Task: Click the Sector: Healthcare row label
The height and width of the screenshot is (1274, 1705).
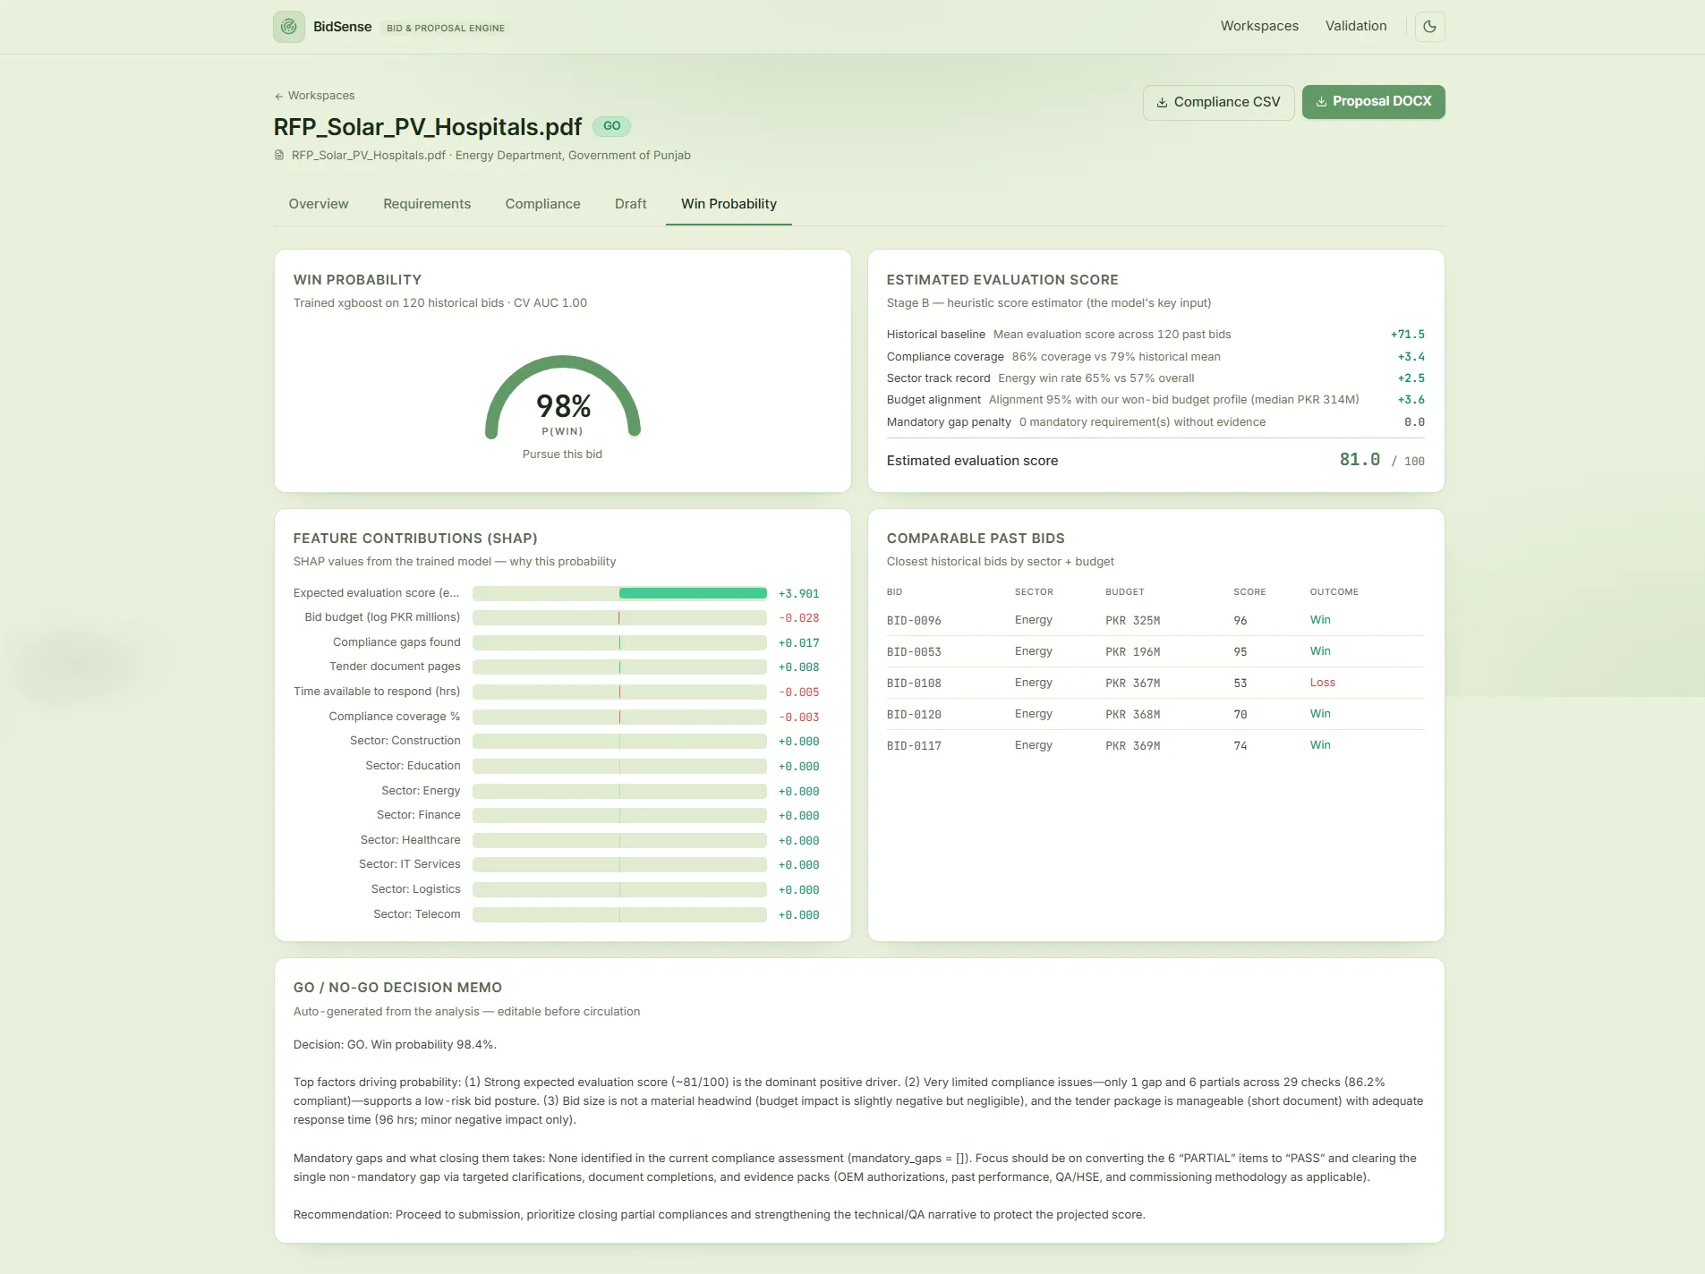Action: [x=410, y=840]
